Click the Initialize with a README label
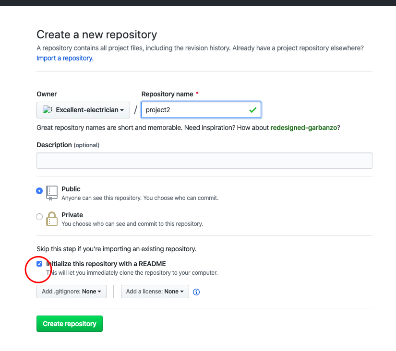396x351 pixels. click(x=106, y=264)
